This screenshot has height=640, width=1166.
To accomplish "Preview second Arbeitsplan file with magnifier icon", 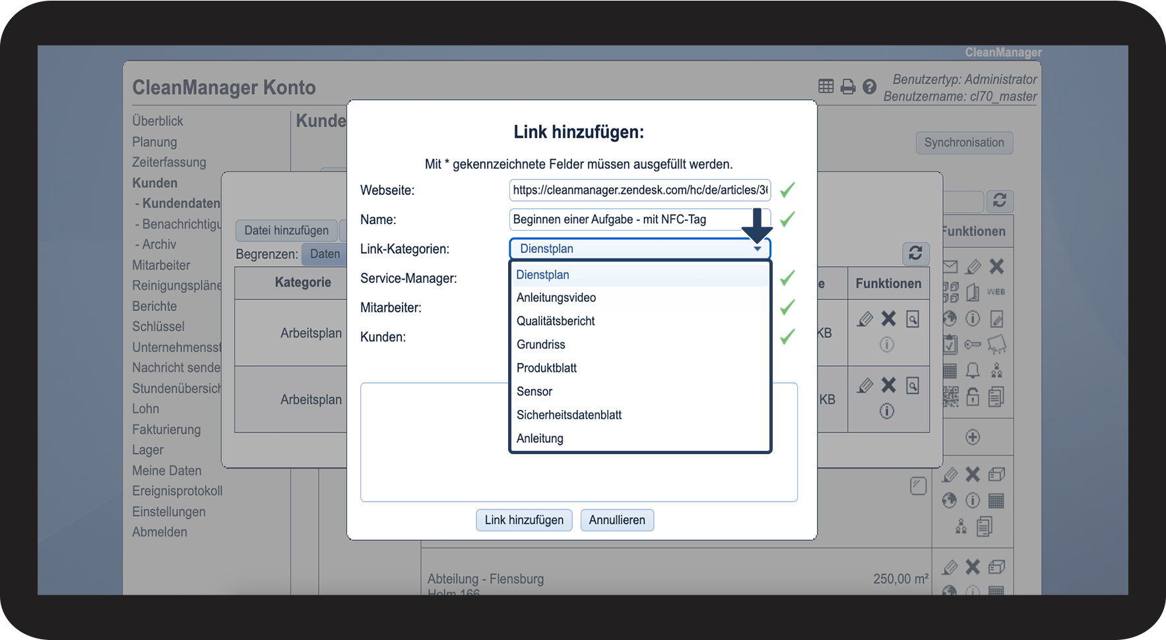I will pos(913,385).
